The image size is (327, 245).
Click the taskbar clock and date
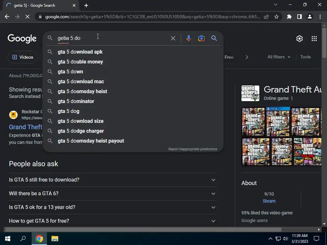tap(300, 239)
